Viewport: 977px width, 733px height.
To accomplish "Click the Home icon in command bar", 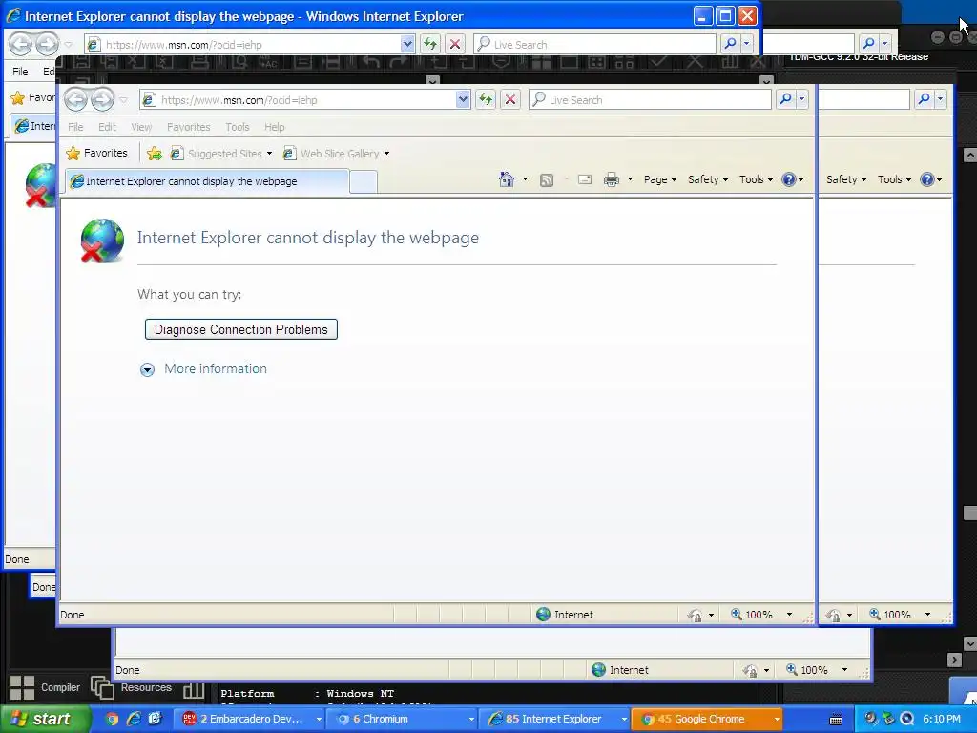I will tap(506, 179).
